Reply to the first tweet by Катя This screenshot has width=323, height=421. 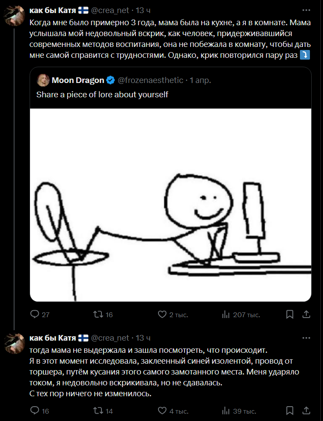(35, 315)
